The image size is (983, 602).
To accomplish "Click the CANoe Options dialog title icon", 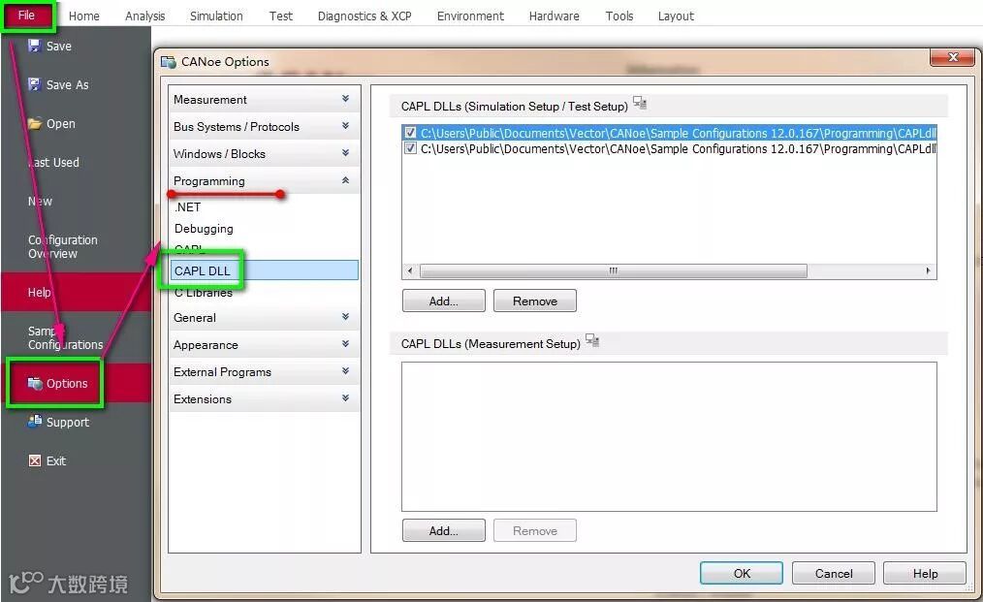I will [x=168, y=61].
